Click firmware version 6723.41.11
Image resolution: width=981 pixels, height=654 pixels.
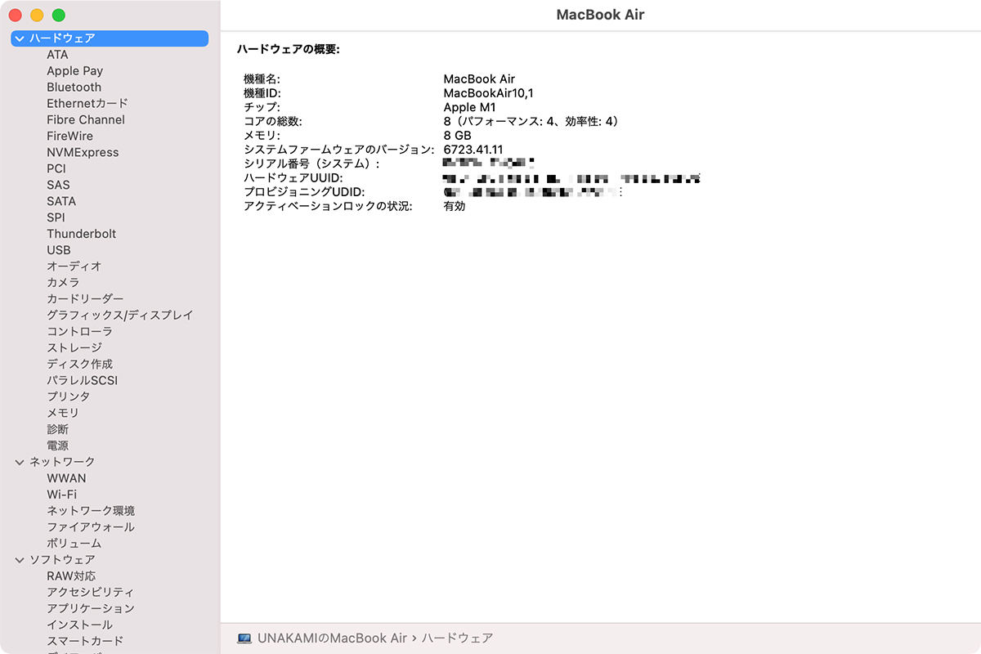point(473,150)
